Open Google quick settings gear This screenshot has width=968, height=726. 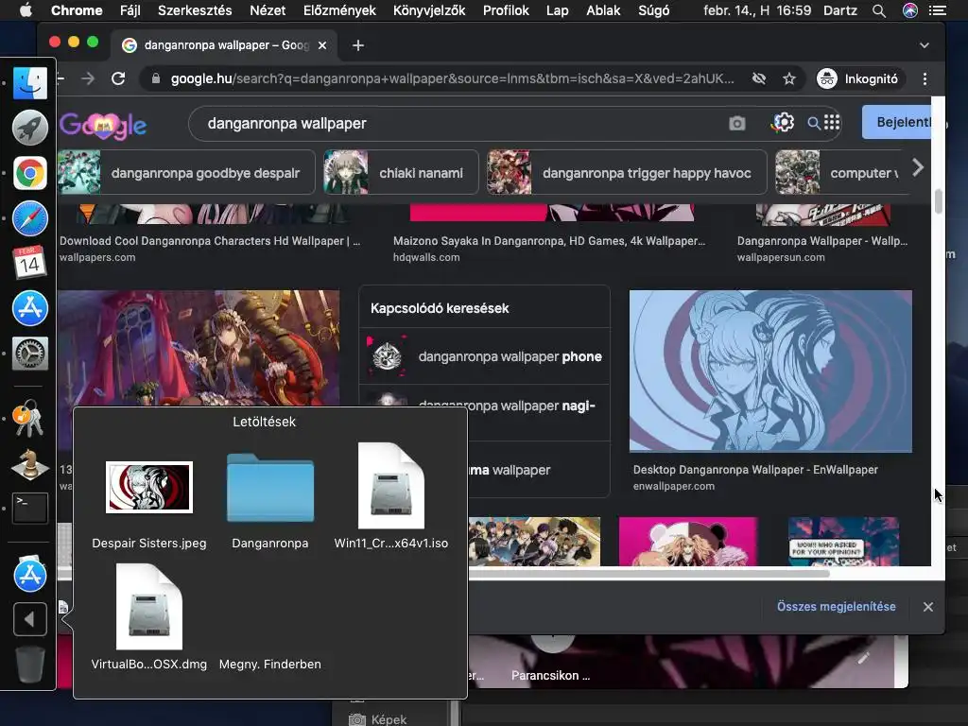tap(783, 122)
